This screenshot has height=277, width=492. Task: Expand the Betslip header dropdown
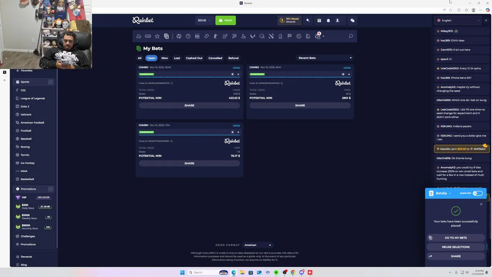coord(450,193)
